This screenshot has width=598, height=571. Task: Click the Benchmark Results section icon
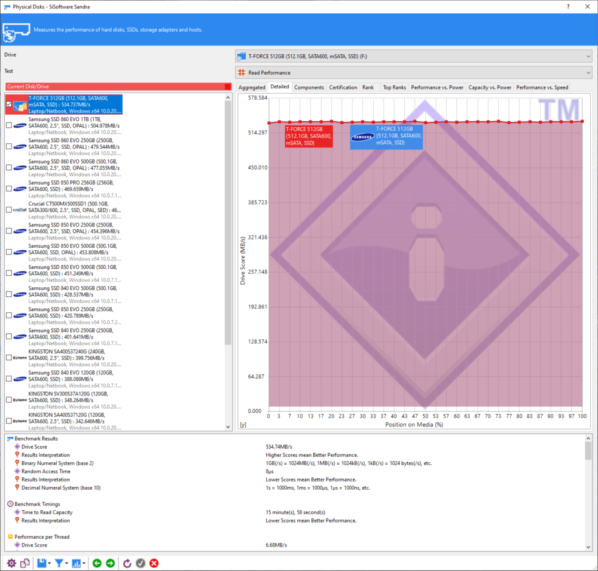[x=10, y=439]
